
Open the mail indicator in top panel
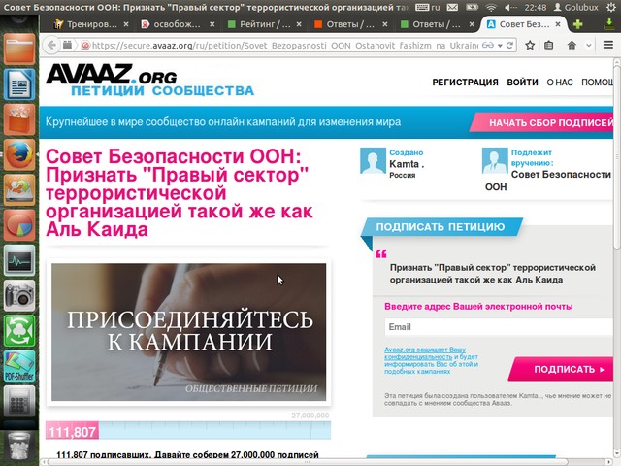point(453,7)
